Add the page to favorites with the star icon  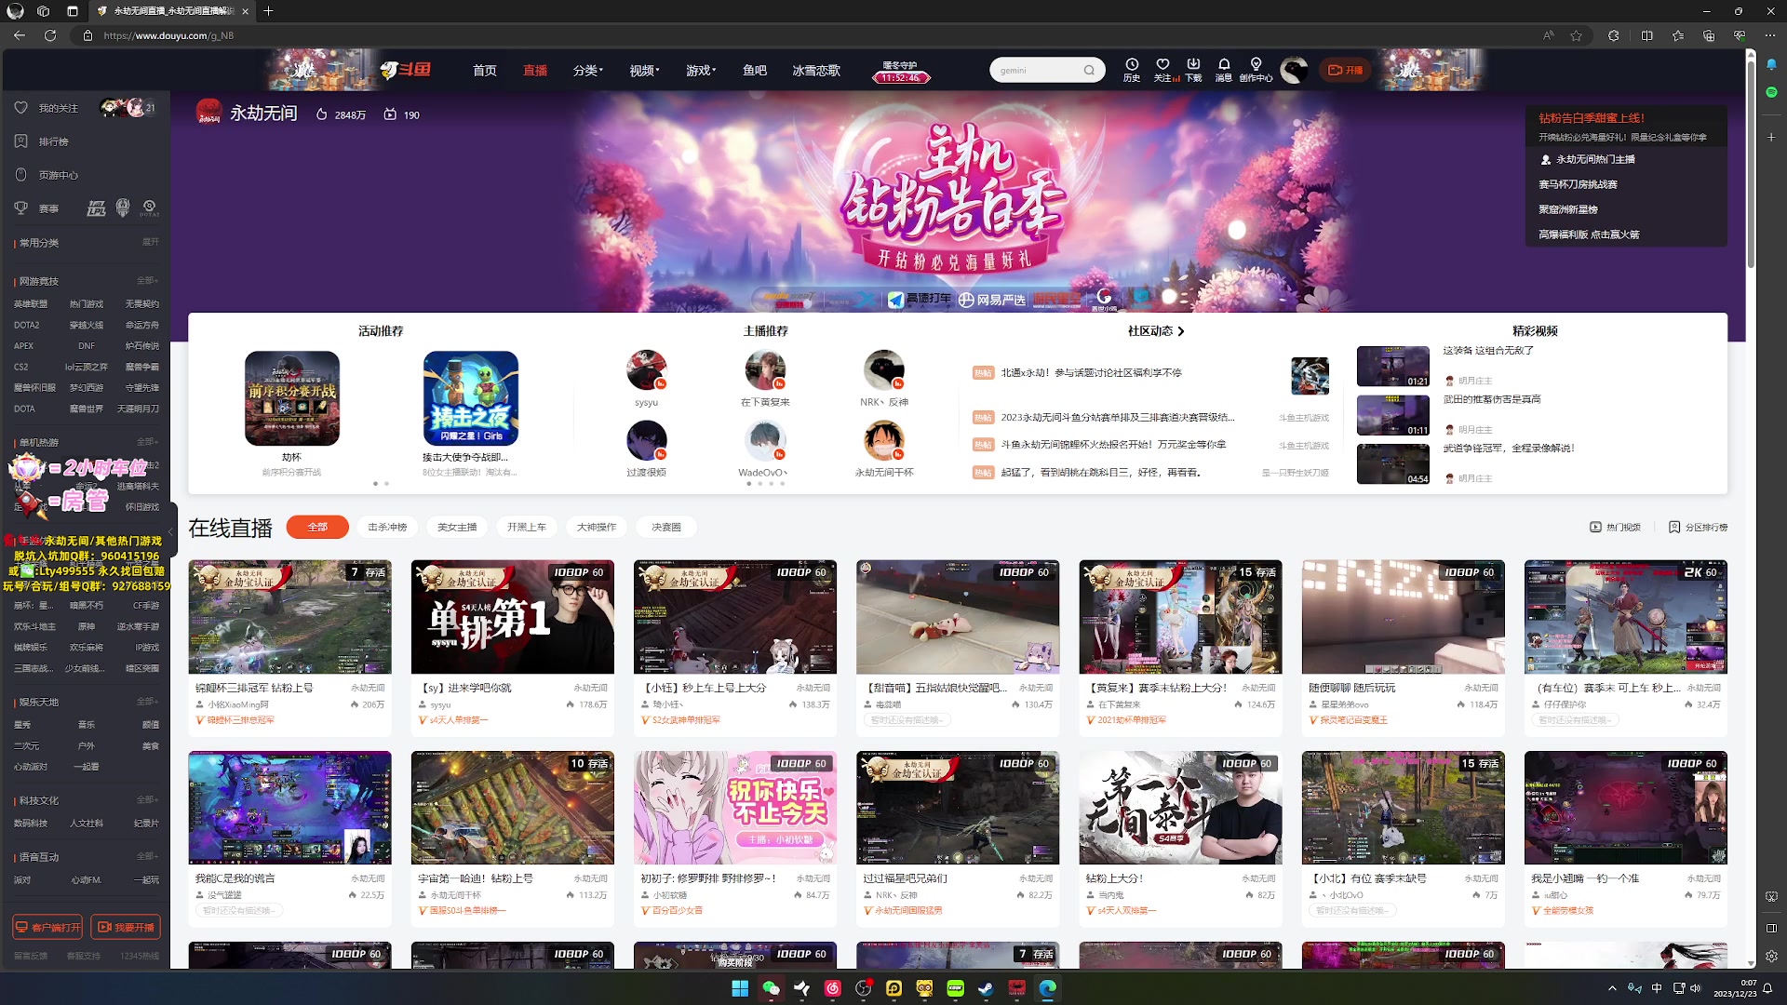pyautogui.click(x=1576, y=35)
